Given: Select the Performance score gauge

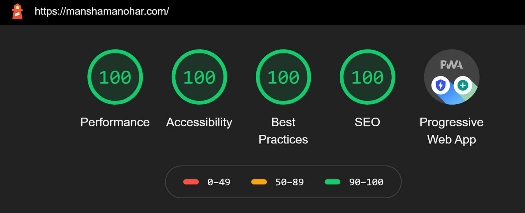Looking at the screenshot, I should 115,77.
